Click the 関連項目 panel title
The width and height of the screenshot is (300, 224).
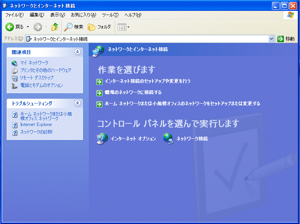(x=21, y=52)
